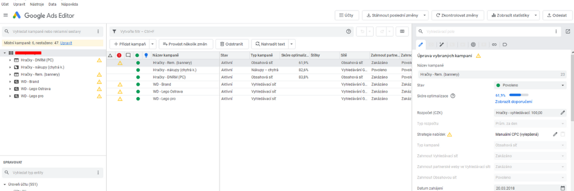The image size is (574, 191).
Task: Sort by recommendations lightbulb column
Action: (x=146, y=55)
